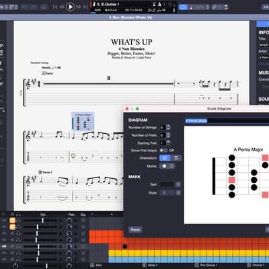Go back one bar with the rewind button
The height and width of the screenshot is (269, 269).
click(x=62, y=7)
